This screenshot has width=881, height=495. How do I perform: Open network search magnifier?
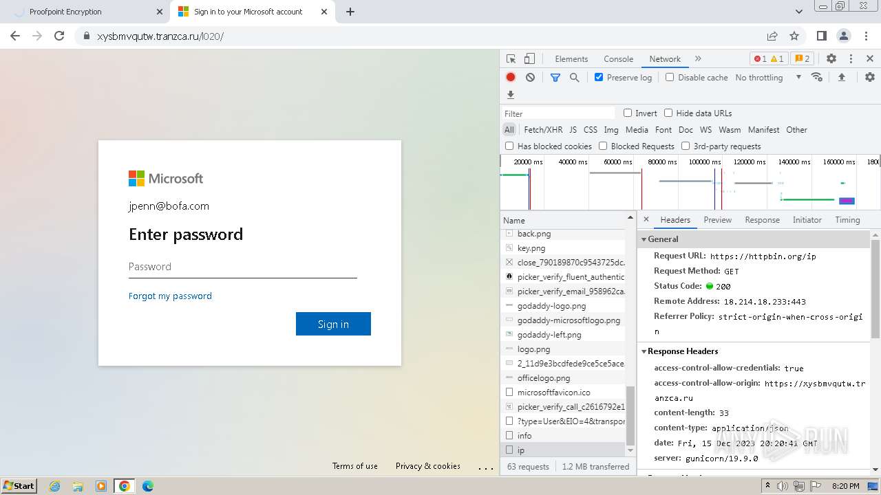[575, 78]
